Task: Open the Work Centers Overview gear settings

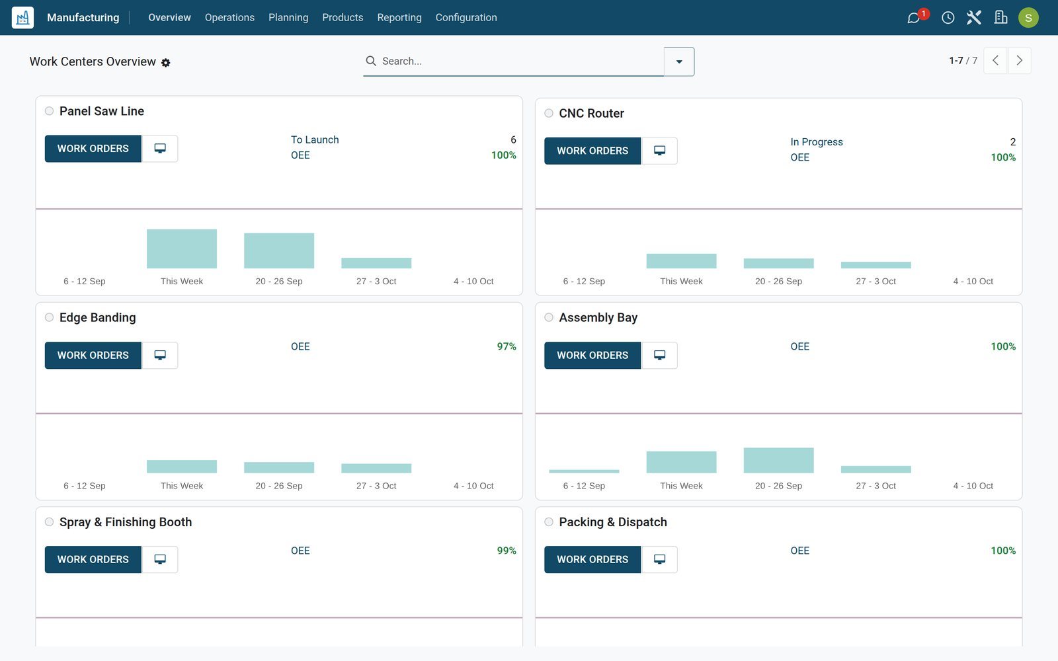Action: click(166, 63)
